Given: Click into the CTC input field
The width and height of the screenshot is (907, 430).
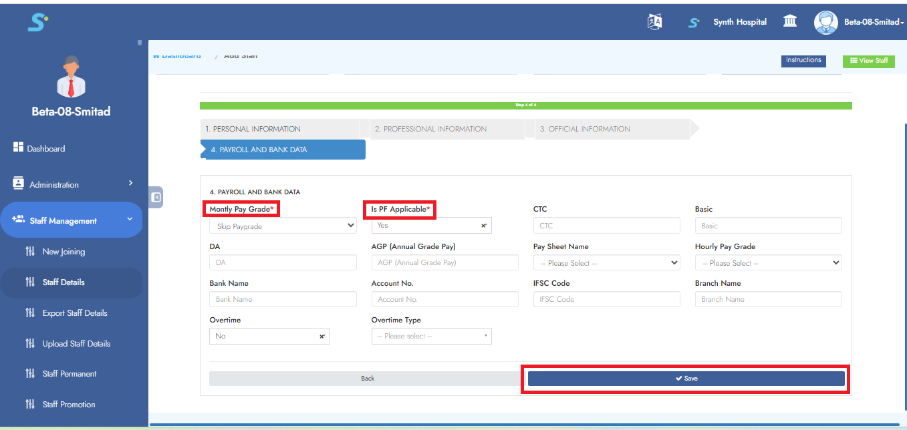Looking at the screenshot, I should 606,226.
